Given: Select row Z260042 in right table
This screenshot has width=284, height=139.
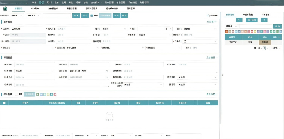Looking at the screenshot, I should [x=253, y=42].
